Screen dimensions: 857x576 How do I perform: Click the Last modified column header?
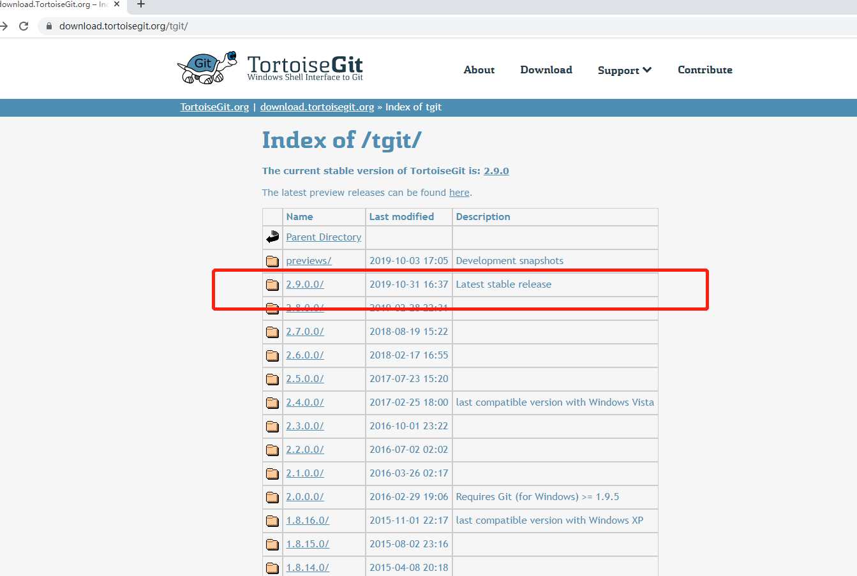point(401,217)
